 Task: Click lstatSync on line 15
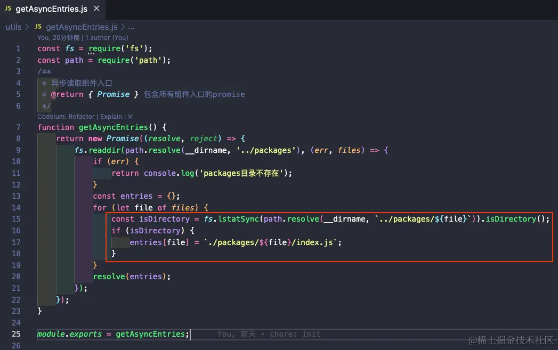tap(239, 219)
